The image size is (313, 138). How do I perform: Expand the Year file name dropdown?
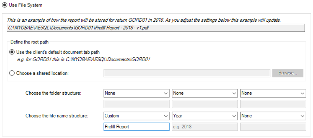point(205,116)
